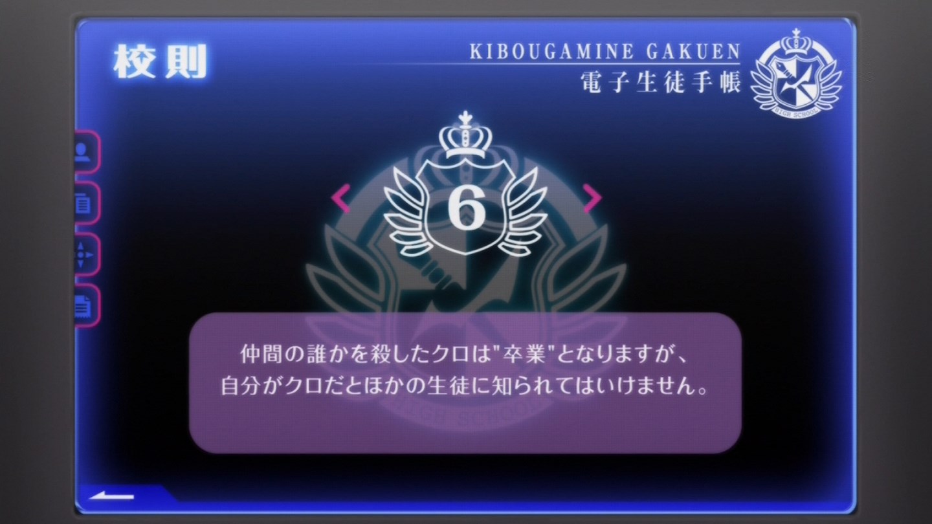Tap the purple rule description text box
The width and height of the screenshot is (932, 524).
click(465, 382)
